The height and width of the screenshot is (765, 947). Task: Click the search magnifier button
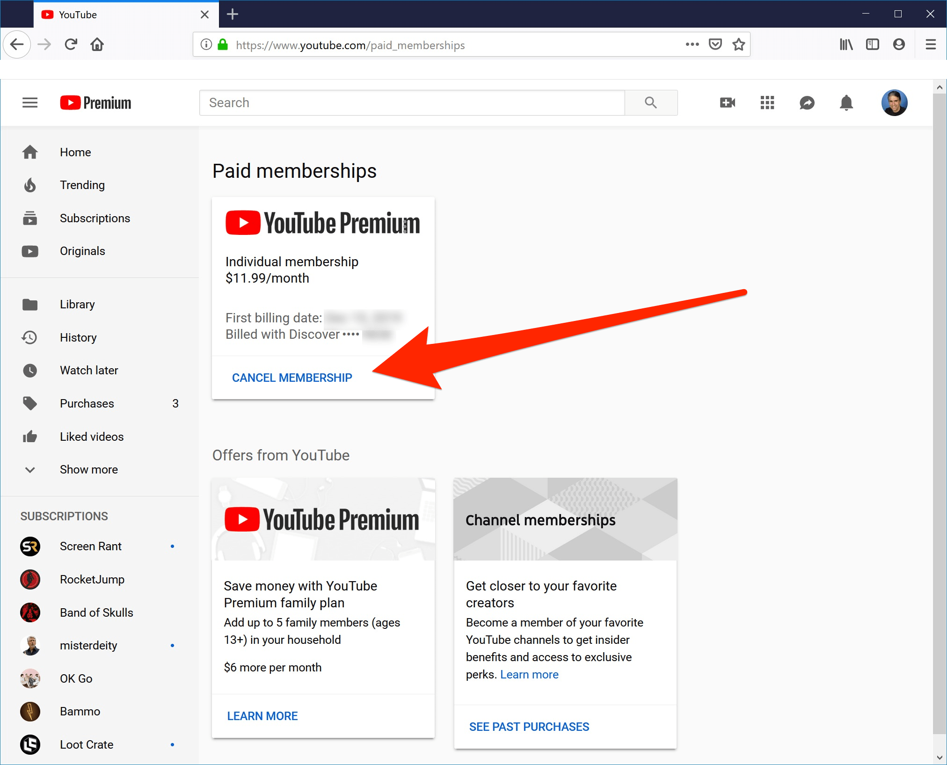pos(651,102)
